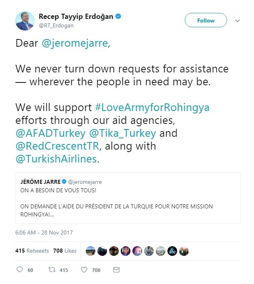This screenshot has height=284, width=254.
Task: Open Recep Tayyip Erdoğan's profile picture
Action: (25, 21)
